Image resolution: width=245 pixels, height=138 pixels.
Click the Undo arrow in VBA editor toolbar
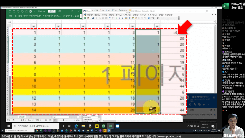109,18
